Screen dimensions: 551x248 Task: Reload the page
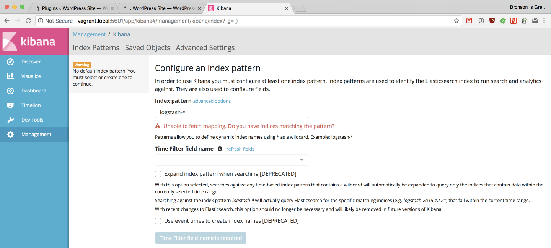coord(28,21)
